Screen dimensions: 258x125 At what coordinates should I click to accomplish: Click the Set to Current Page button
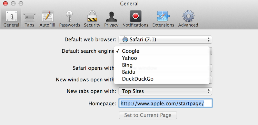click(x=148, y=115)
